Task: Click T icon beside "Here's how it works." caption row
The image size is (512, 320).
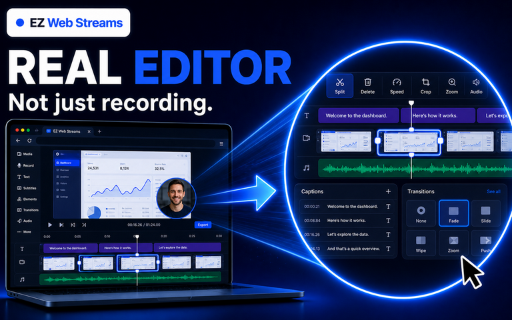Action: tap(388, 221)
